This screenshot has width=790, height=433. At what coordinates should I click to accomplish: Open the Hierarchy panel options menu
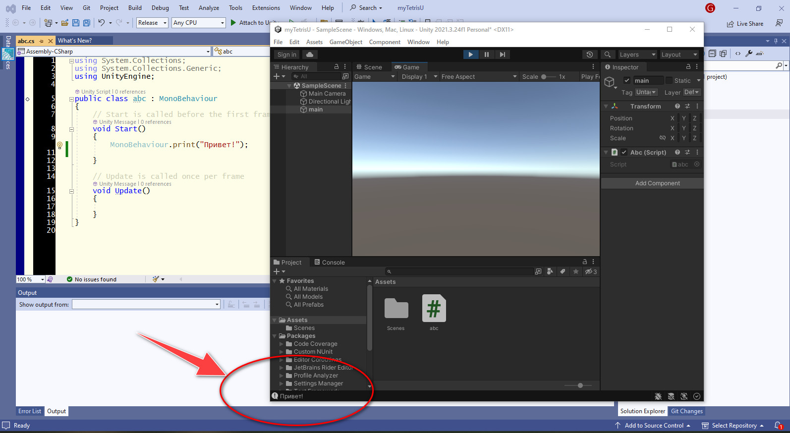click(x=345, y=66)
